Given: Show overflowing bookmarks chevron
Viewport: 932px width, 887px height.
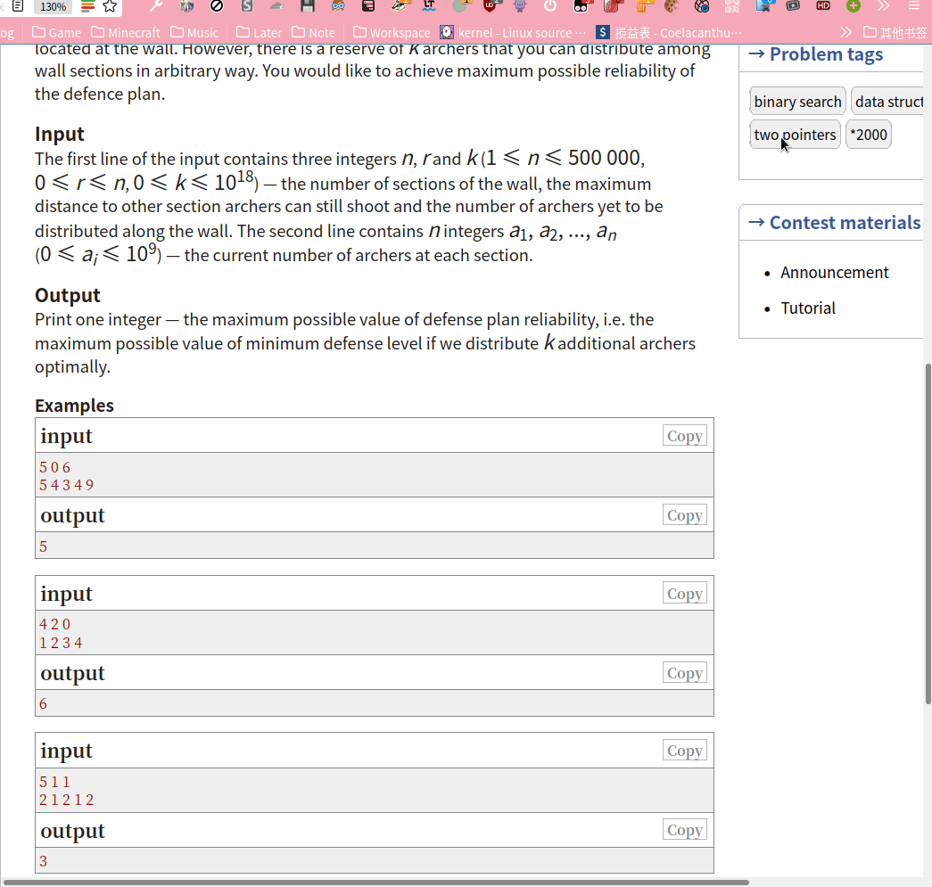Looking at the screenshot, I should coord(845,32).
